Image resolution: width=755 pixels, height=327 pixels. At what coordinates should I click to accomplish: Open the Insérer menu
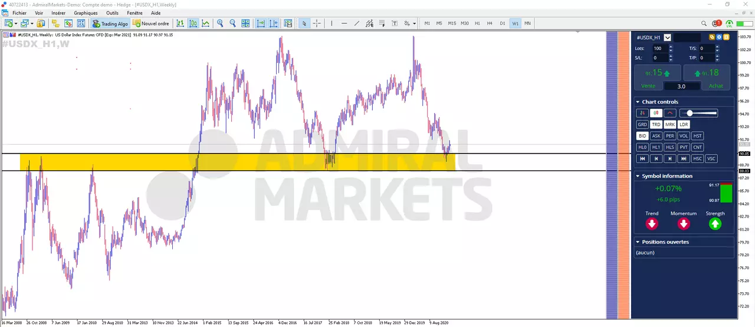(58, 12)
